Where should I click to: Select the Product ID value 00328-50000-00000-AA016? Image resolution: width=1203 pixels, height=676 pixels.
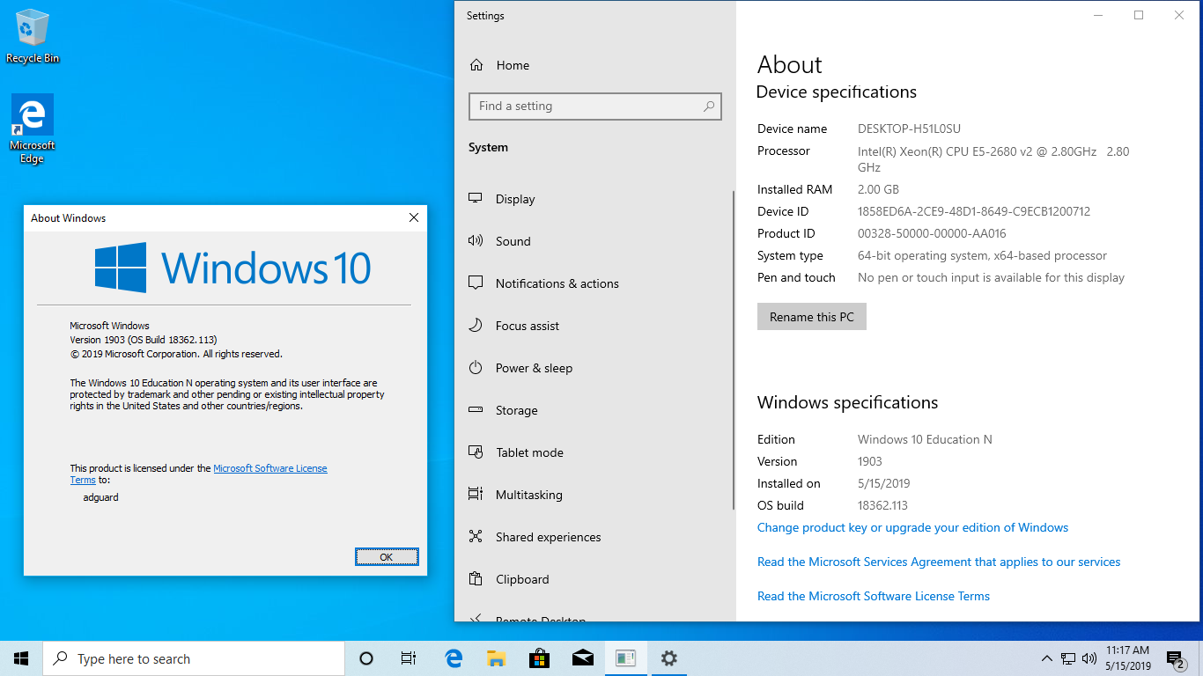(x=932, y=233)
